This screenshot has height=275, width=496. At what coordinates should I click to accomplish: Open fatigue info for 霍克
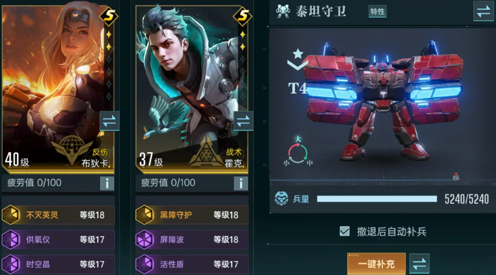[241, 183]
